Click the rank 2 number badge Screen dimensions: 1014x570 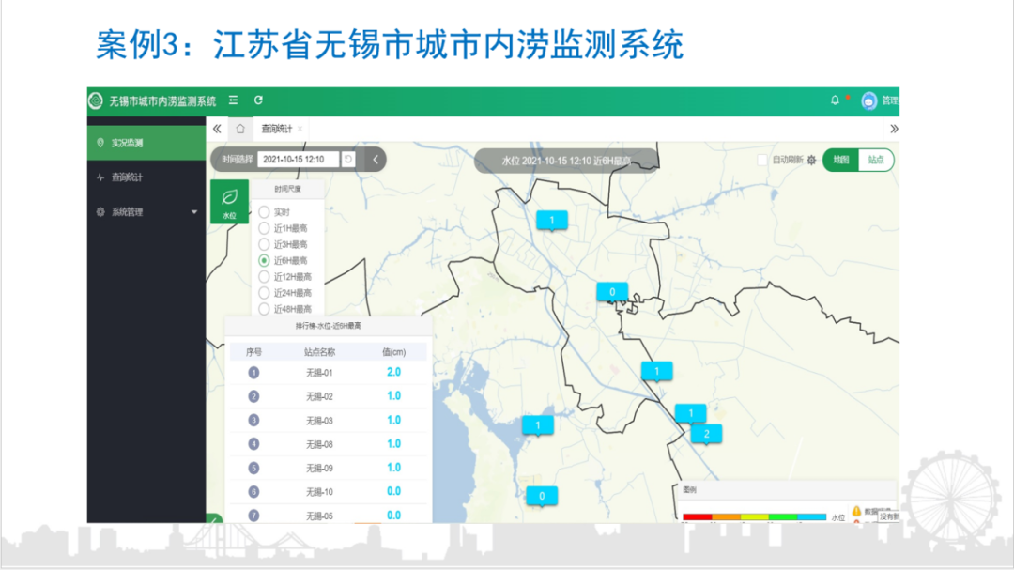coord(253,396)
